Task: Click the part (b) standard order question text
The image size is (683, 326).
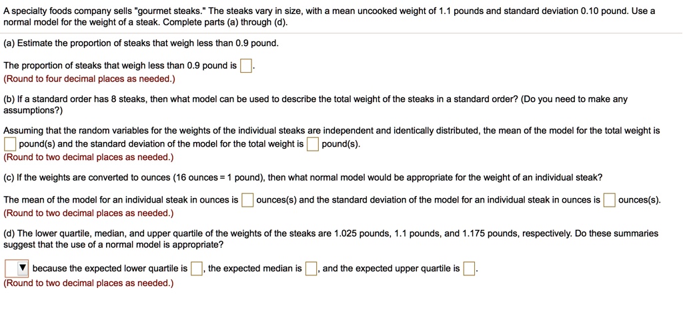Action: (315, 105)
